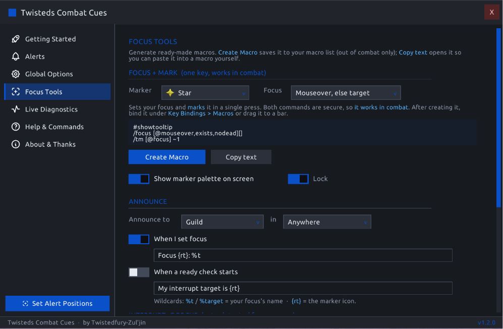Viewport: 503px width, 329px height.
Task: Open the Getting Started section
Action: pos(58,39)
